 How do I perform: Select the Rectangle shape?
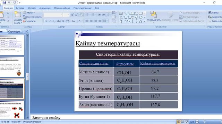133,13
